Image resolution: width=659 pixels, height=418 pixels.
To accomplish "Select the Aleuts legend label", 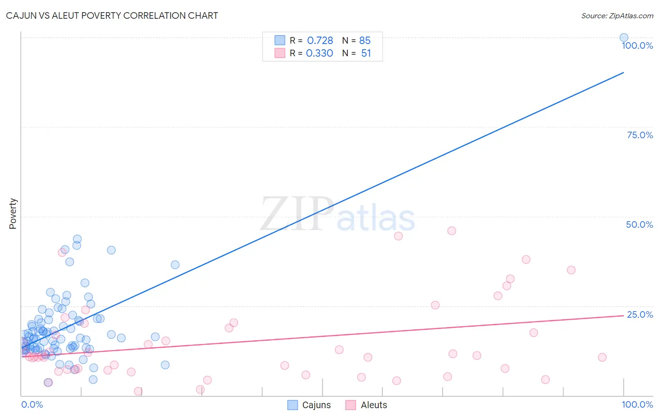I will tap(374, 405).
